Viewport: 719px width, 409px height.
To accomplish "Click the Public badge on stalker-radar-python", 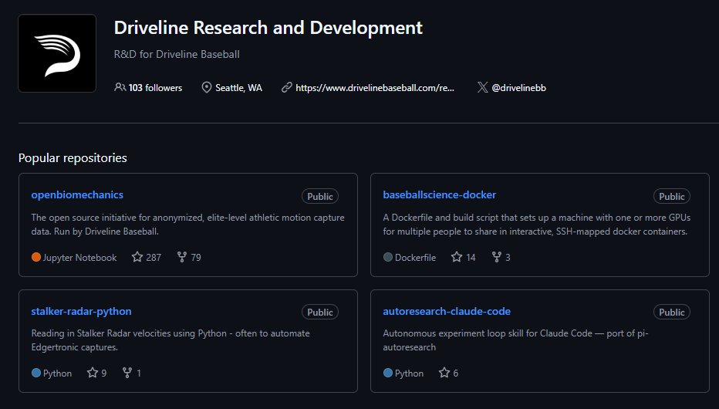I will (320, 313).
